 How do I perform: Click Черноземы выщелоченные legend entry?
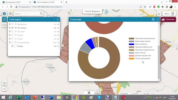coord(142,38)
